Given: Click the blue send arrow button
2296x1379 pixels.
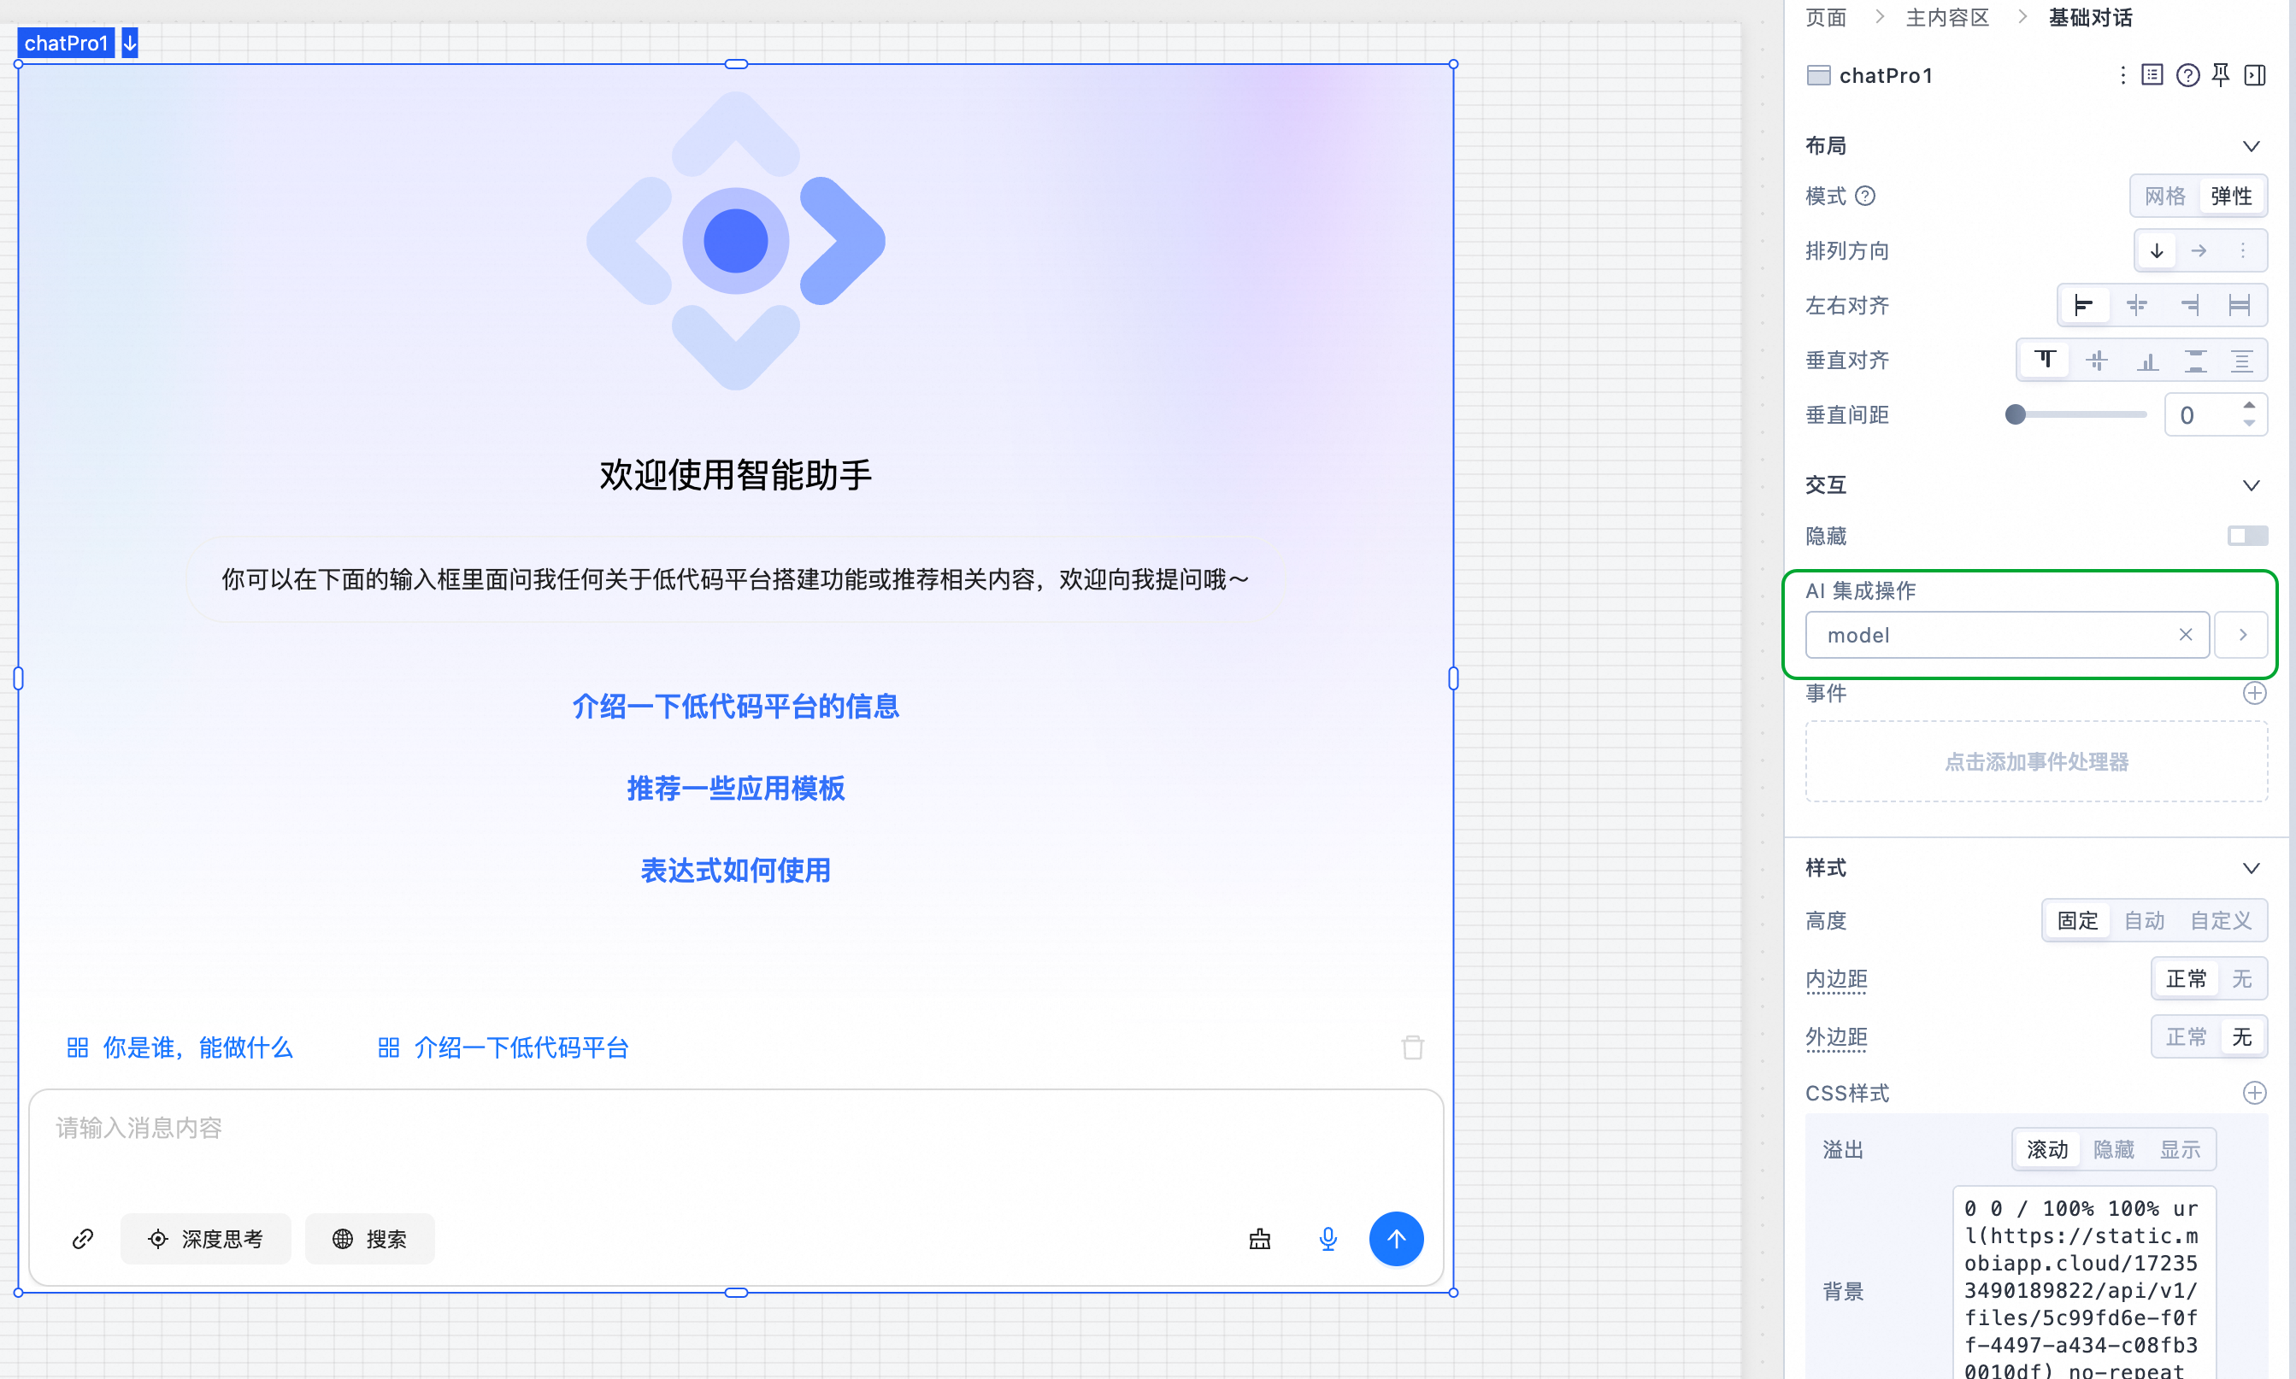Looking at the screenshot, I should click(x=1395, y=1238).
